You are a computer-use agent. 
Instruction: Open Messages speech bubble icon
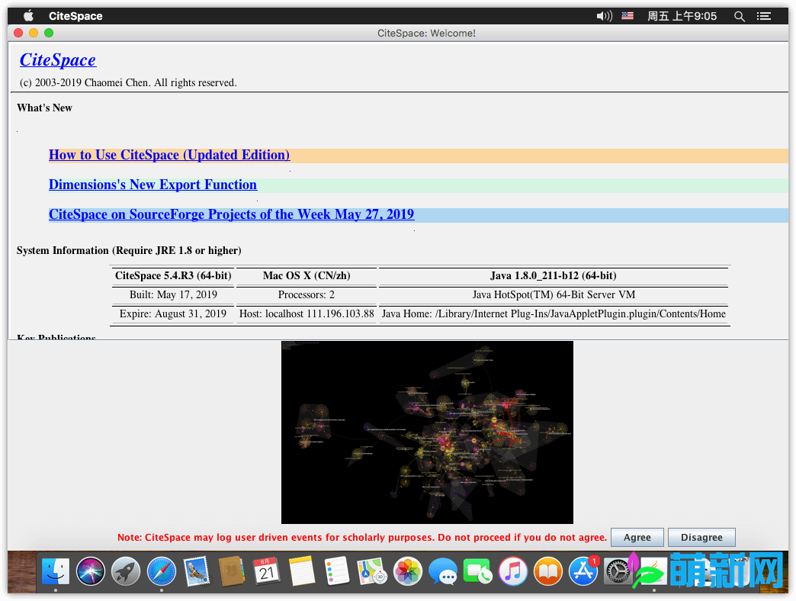[x=443, y=571]
